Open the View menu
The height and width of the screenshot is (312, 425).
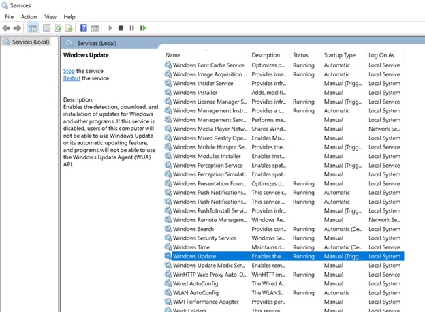click(x=50, y=16)
